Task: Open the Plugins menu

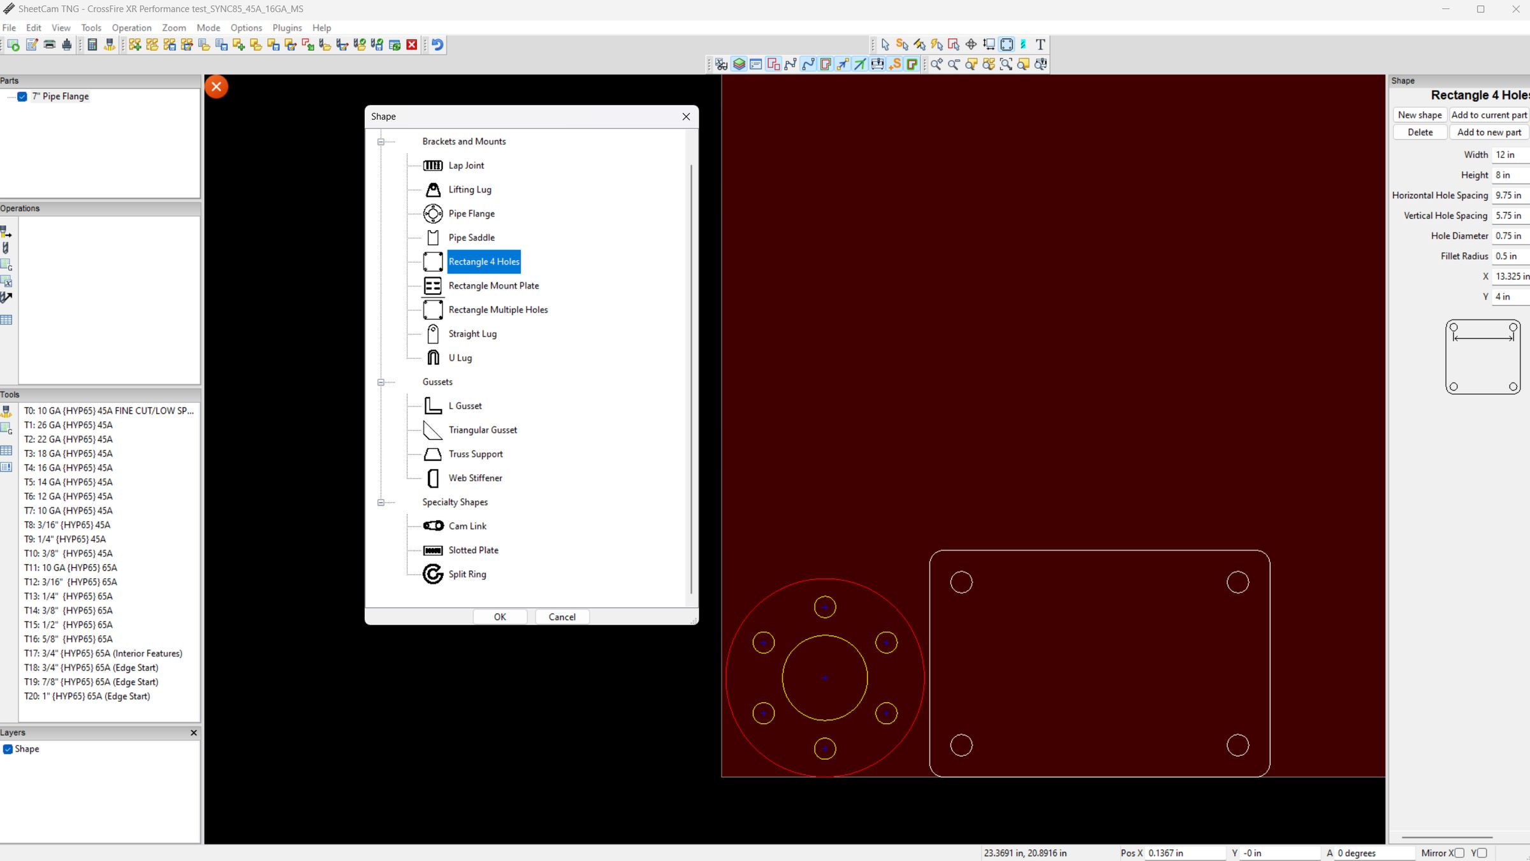Action: (x=287, y=27)
